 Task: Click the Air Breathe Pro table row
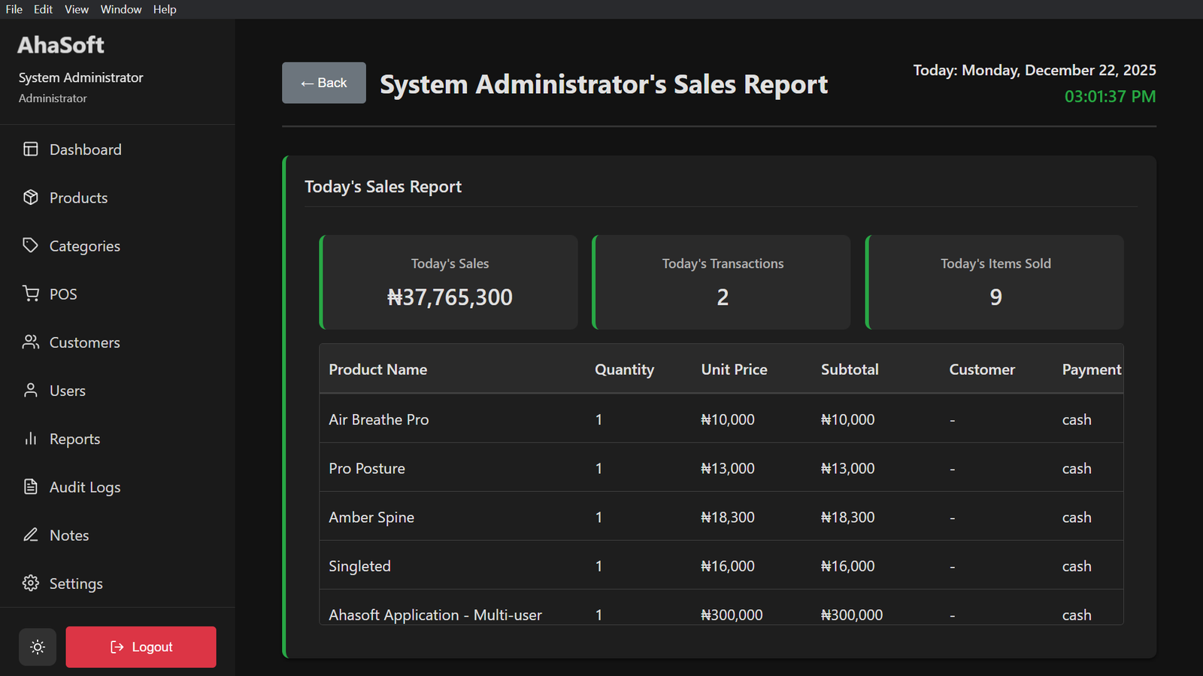pos(722,419)
